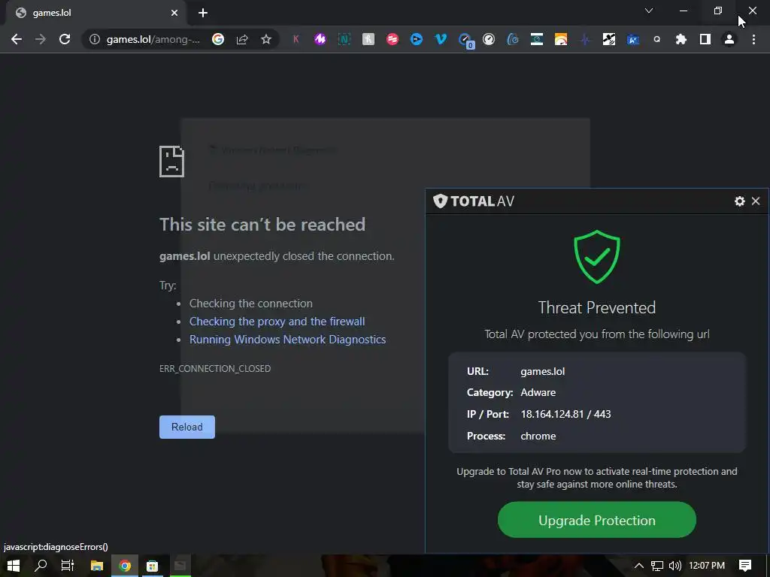The image size is (770, 577).
Task: Open Task View on the taskbar
Action: (67, 566)
